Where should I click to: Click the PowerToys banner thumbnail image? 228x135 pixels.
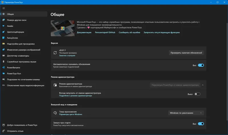(62, 28)
